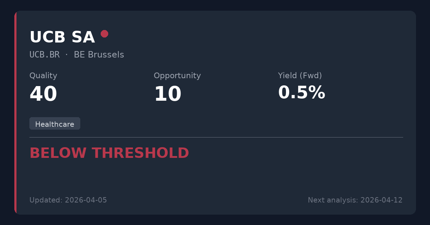Click the red accent bar on card edge
The width and height of the screenshot is (430, 225).
15,112
